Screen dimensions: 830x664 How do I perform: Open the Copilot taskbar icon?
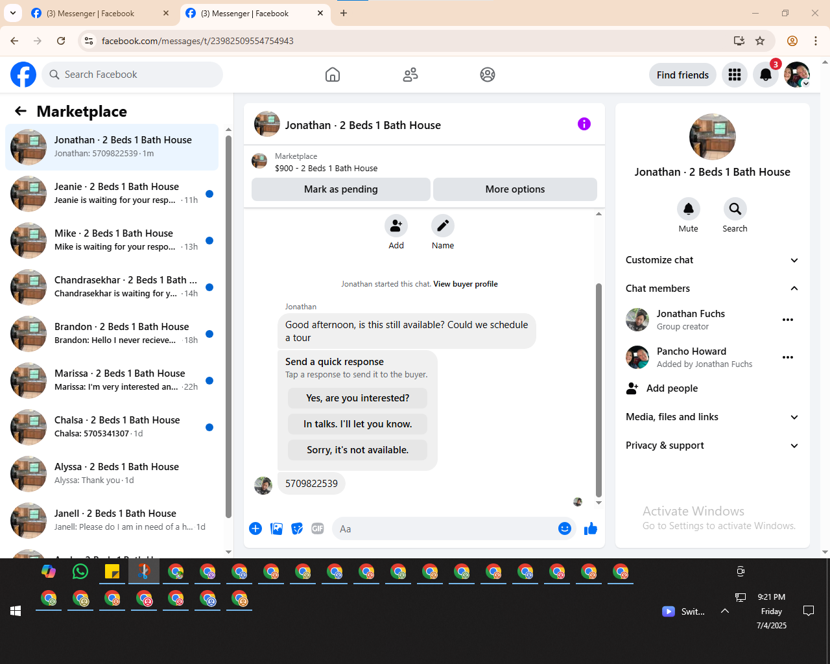coord(49,571)
